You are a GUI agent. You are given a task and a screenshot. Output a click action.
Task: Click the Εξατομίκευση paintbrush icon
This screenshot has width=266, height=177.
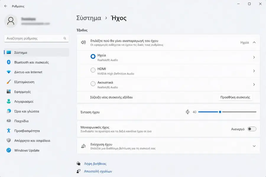point(9,82)
